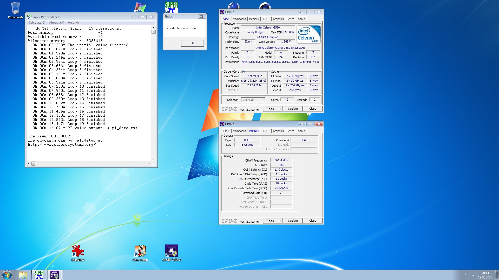Click the Loop 19 finished line
The image size is (499, 280).
pos(69,124)
